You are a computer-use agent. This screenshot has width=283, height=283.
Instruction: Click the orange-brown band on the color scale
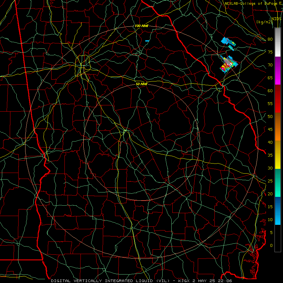click(278, 126)
